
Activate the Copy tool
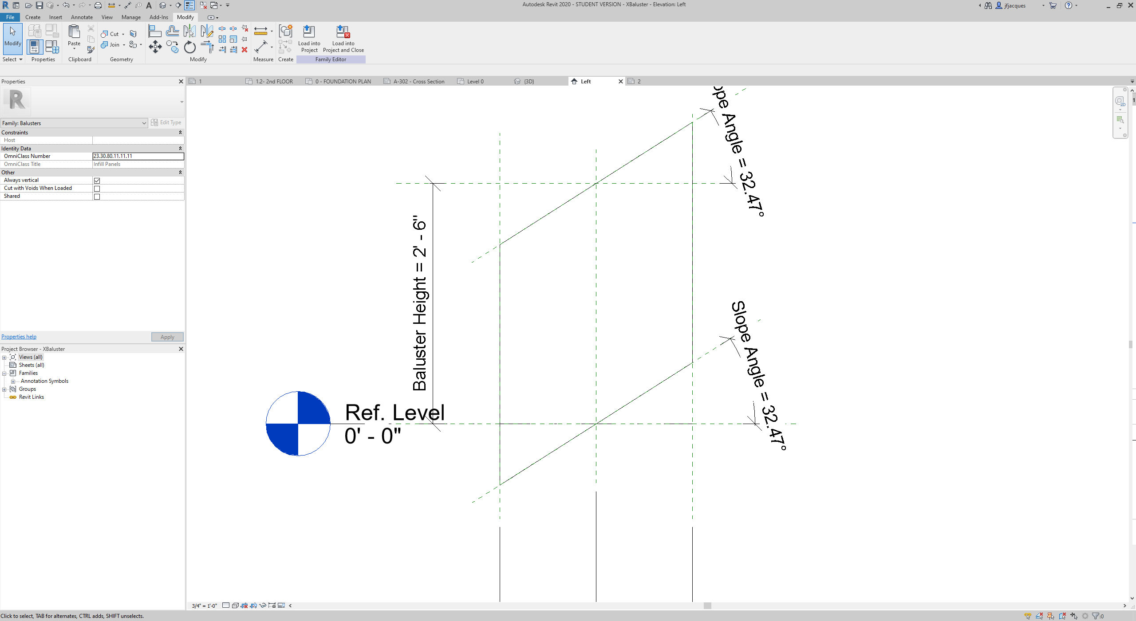tap(173, 47)
